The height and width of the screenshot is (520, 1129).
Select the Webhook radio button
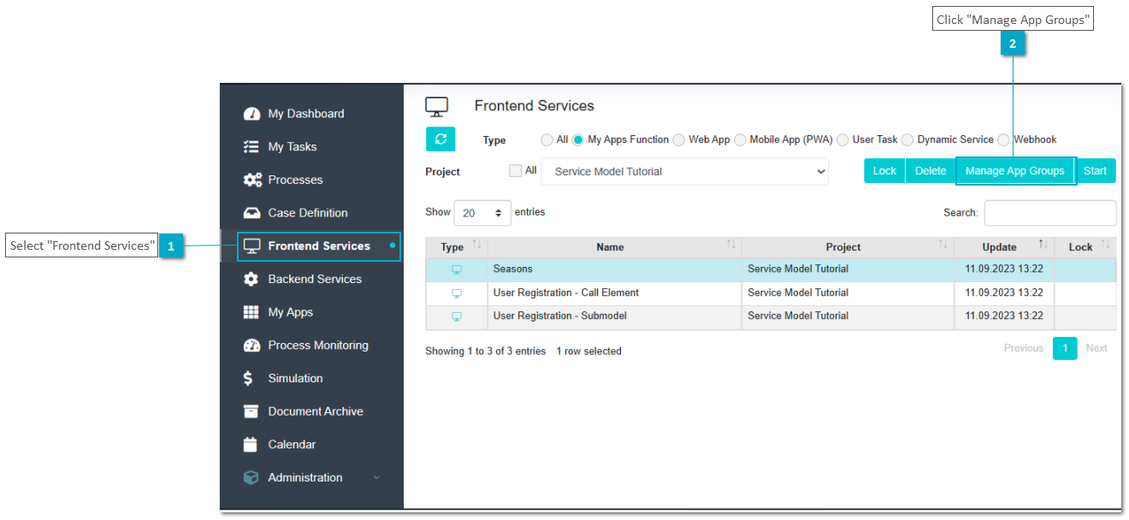[1003, 139]
